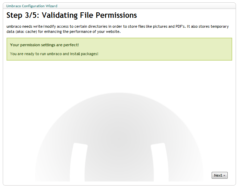The height and width of the screenshot is (189, 237).
Task: Click the '3/5' step counter
Action: 32,15
